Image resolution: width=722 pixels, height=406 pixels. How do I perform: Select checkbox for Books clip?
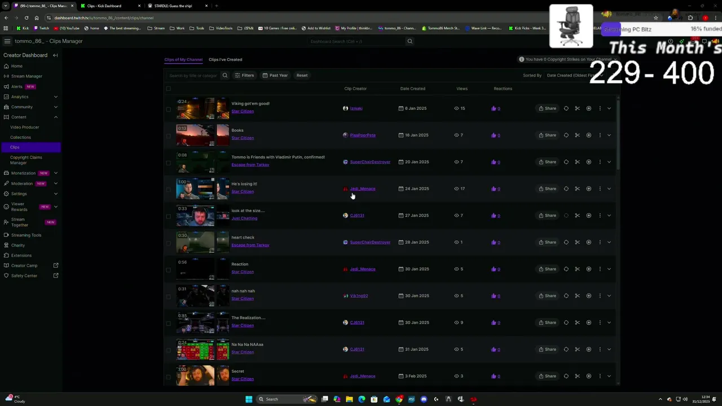(x=168, y=136)
